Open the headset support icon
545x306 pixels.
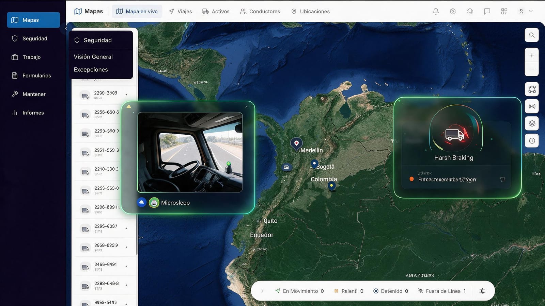pyautogui.click(x=470, y=11)
